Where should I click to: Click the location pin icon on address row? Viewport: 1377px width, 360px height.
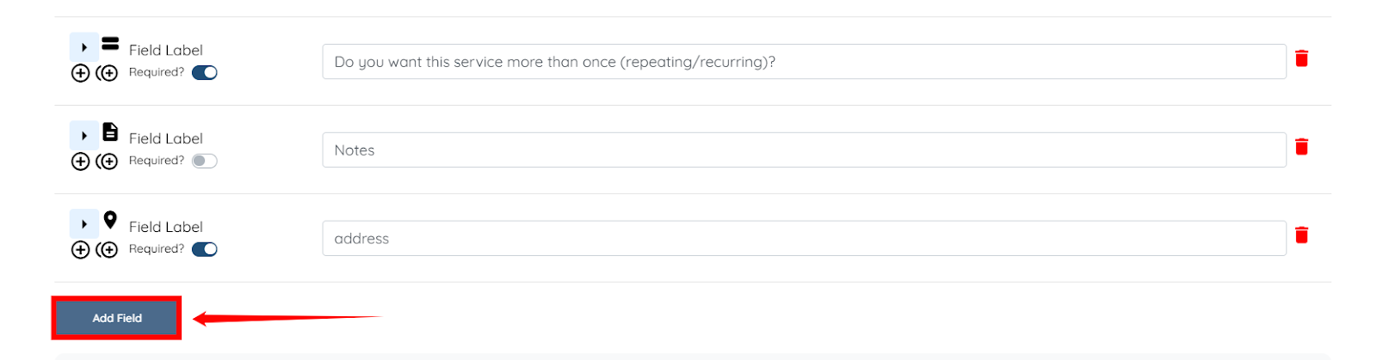[x=110, y=220]
